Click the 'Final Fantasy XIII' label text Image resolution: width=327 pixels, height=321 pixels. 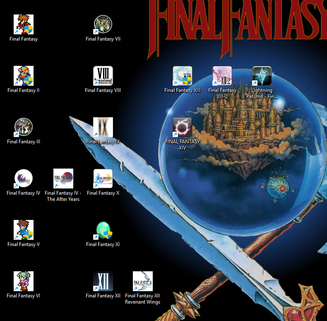(x=182, y=90)
